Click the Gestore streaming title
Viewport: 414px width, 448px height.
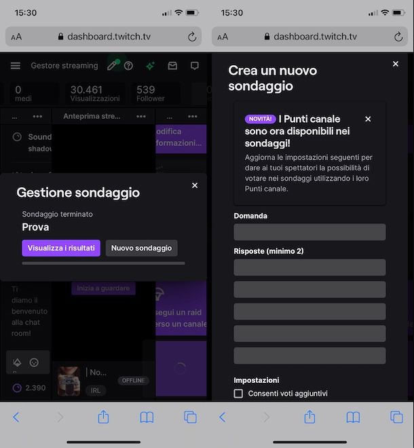(64, 66)
